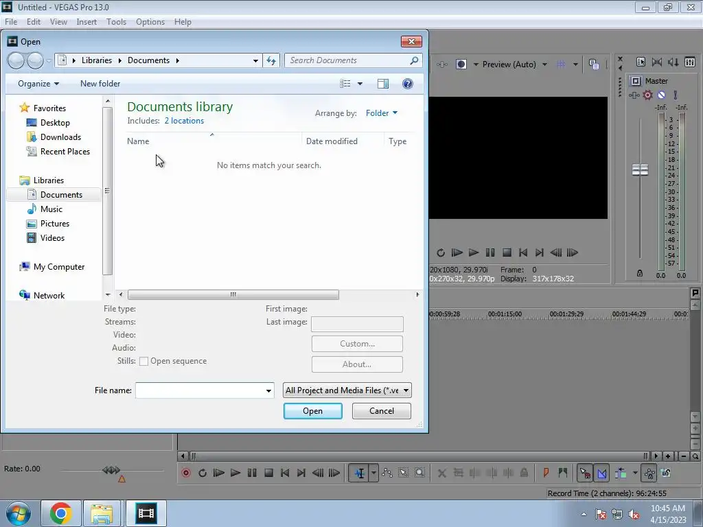Click the Insert Marker icon
Screen dimensions: 703x527
tap(546, 473)
